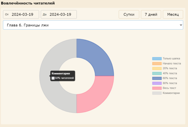The height and width of the screenshot is (127, 188).
Task: Choose the Месяц period button
Action: pos(173,14)
